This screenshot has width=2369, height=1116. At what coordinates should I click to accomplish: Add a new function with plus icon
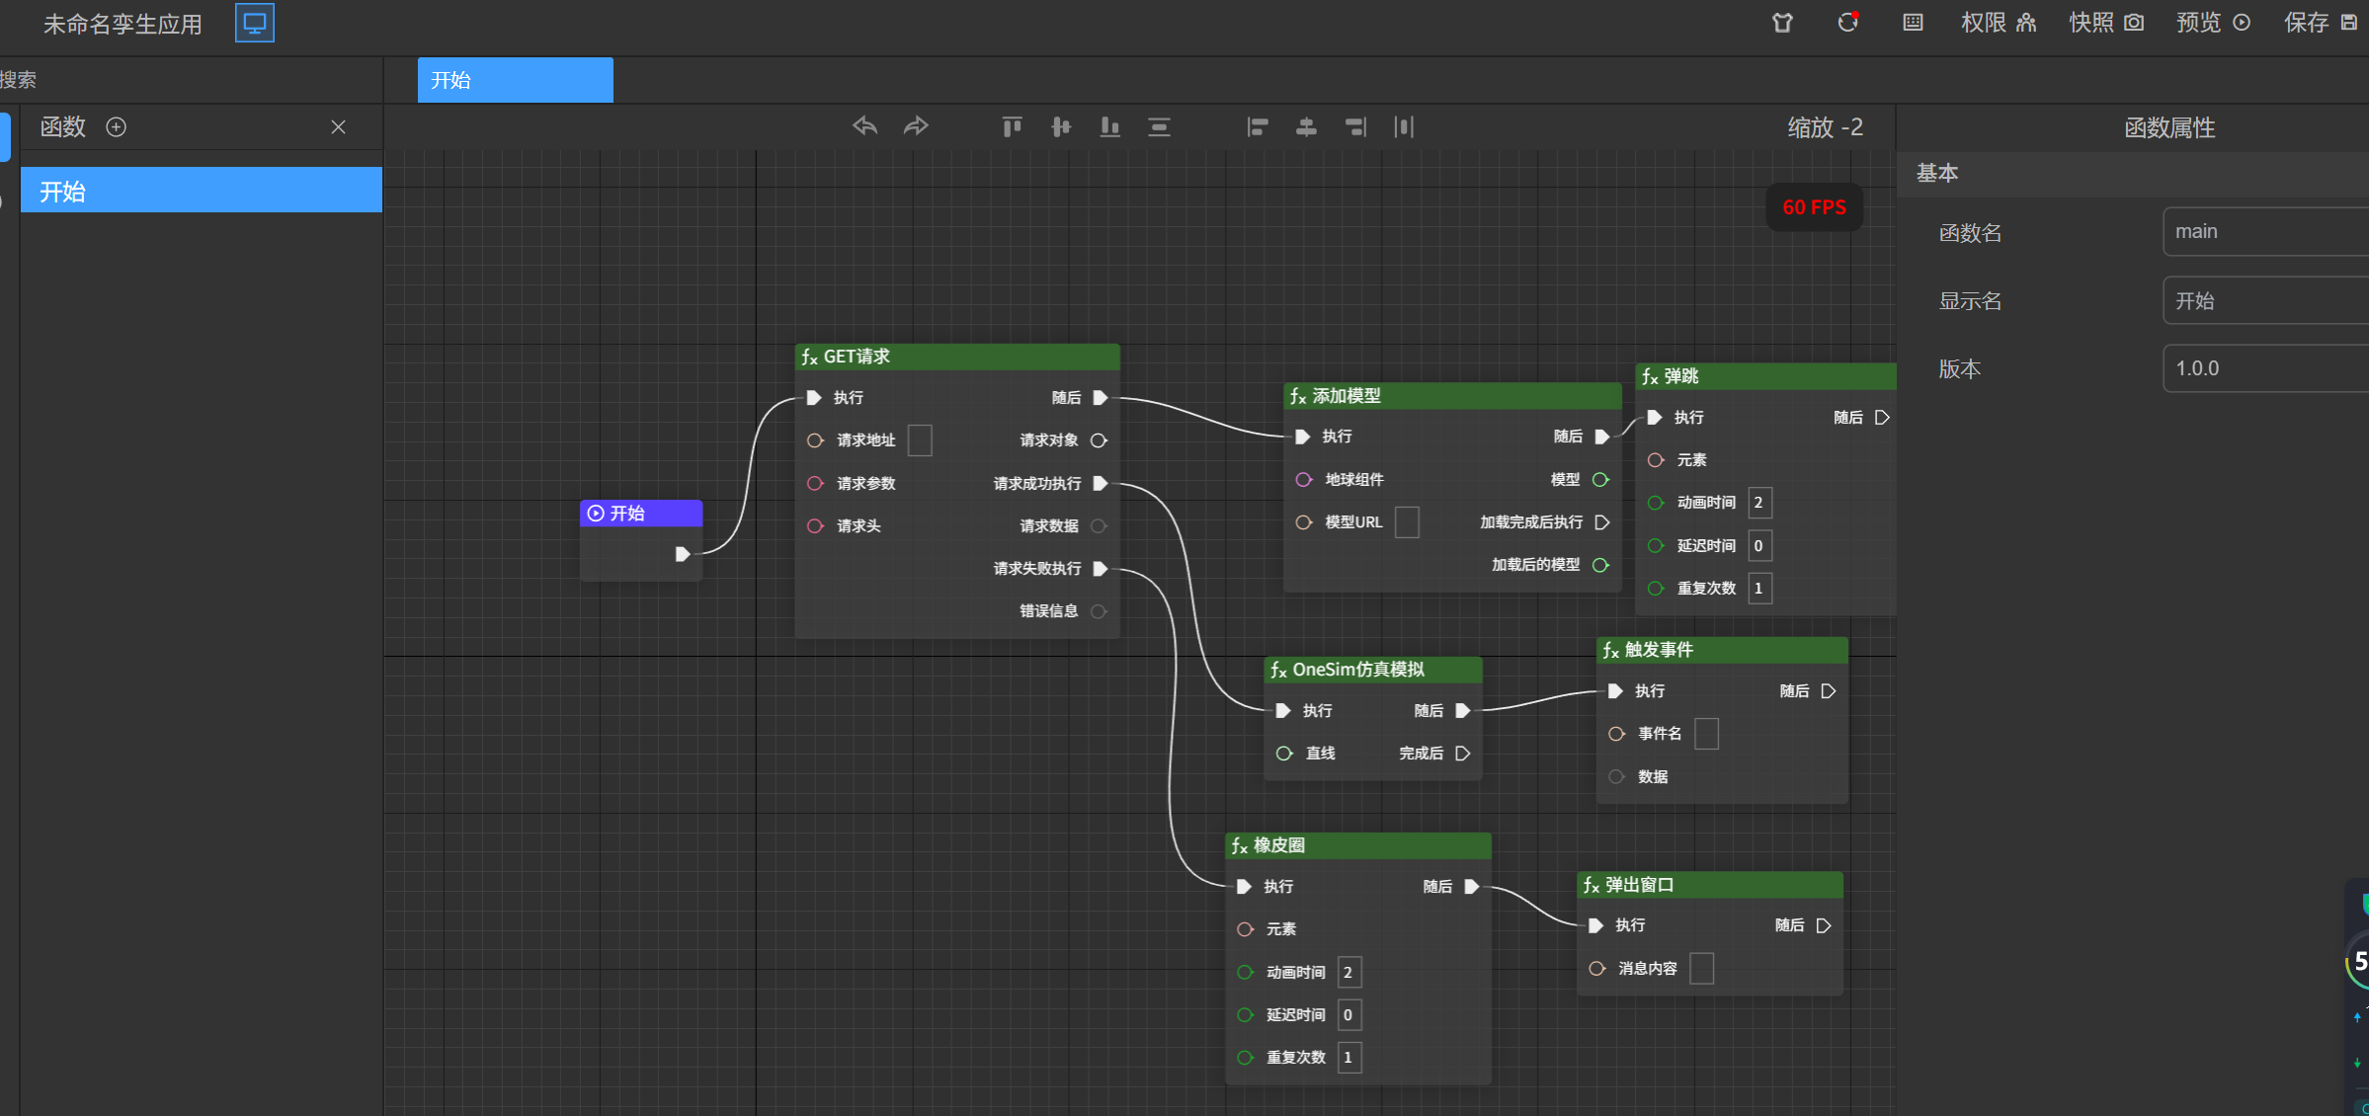pos(116,127)
